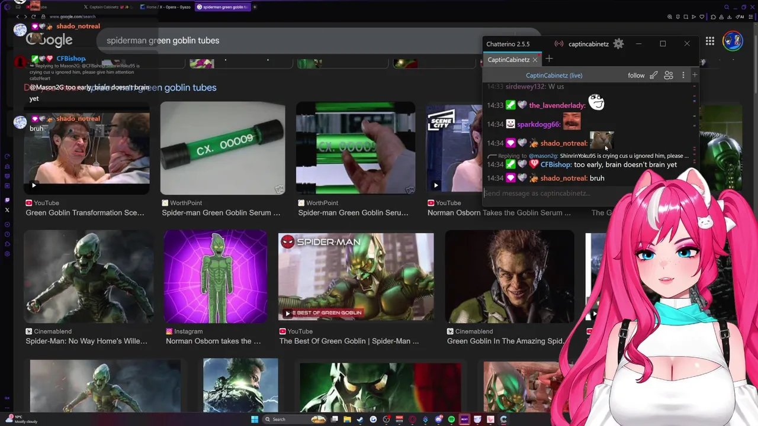The height and width of the screenshot is (426, 758).
Task: Focus the Send message input in Chatterino
Action: click(x=557, y=193)
